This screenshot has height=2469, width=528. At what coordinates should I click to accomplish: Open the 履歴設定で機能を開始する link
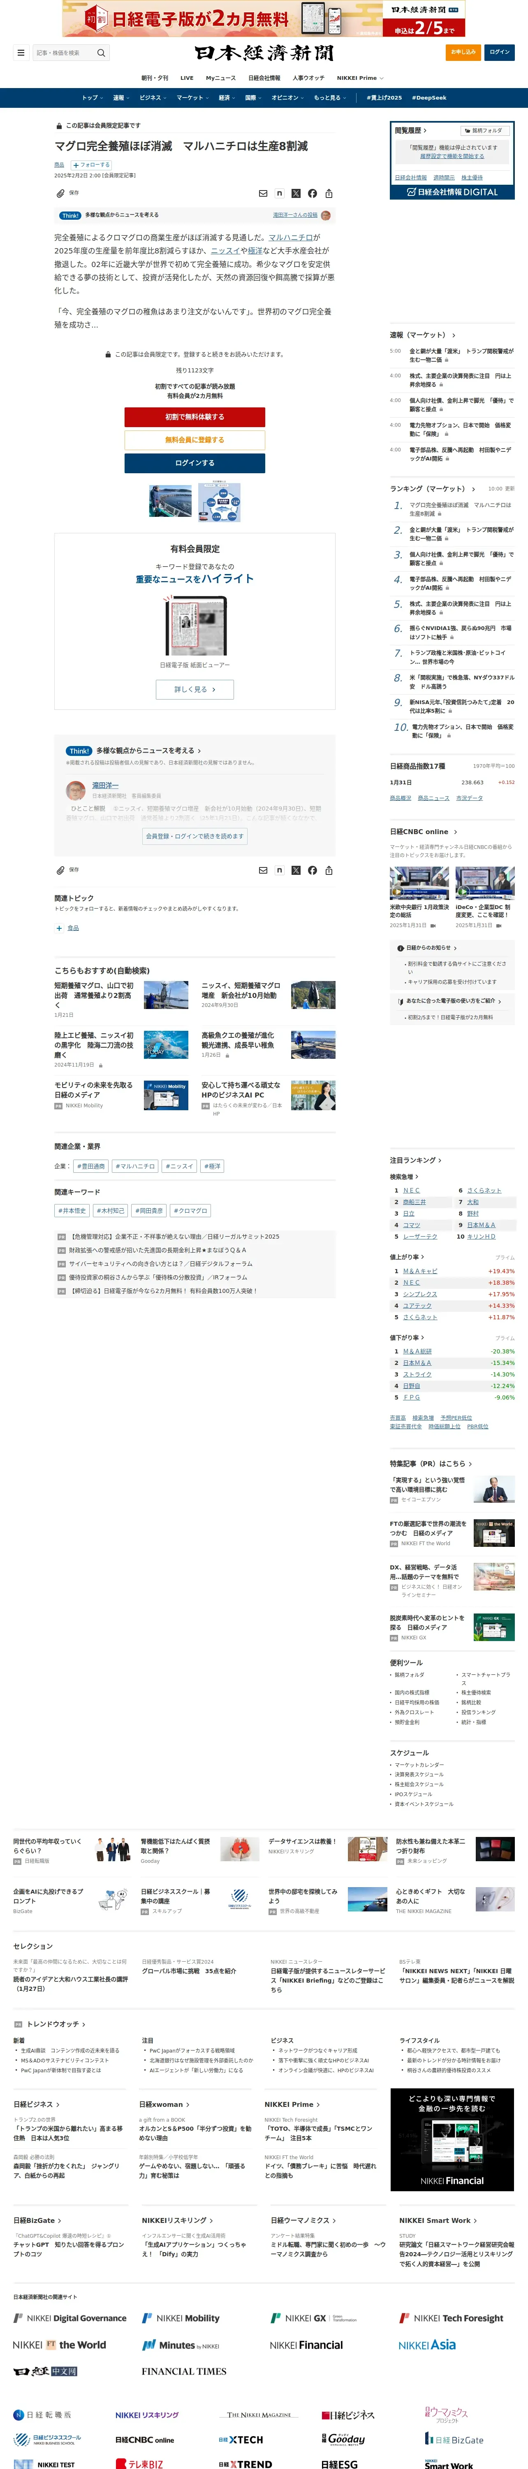coord(452,156)
